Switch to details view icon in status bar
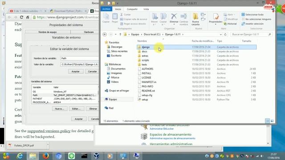 tap(267, 121)
